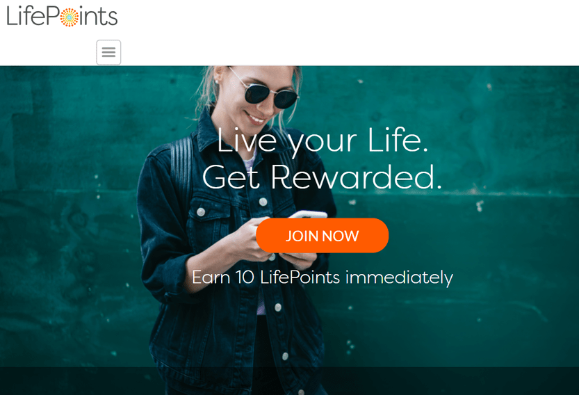Click the word "Rewarded" in the headline
Viewport: 579px width, 395px height.
[x=357, y=177]
